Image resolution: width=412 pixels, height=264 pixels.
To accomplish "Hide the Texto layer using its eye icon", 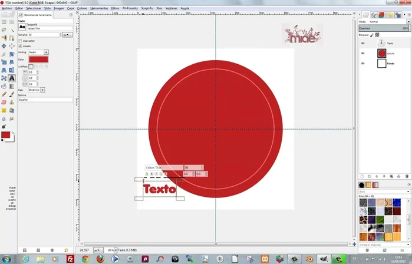I will point(363,43).
